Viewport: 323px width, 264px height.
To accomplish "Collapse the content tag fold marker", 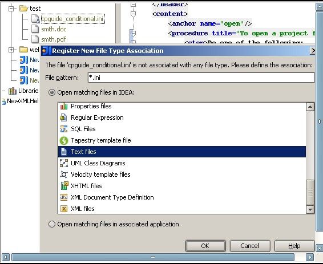I will [134, 14].
